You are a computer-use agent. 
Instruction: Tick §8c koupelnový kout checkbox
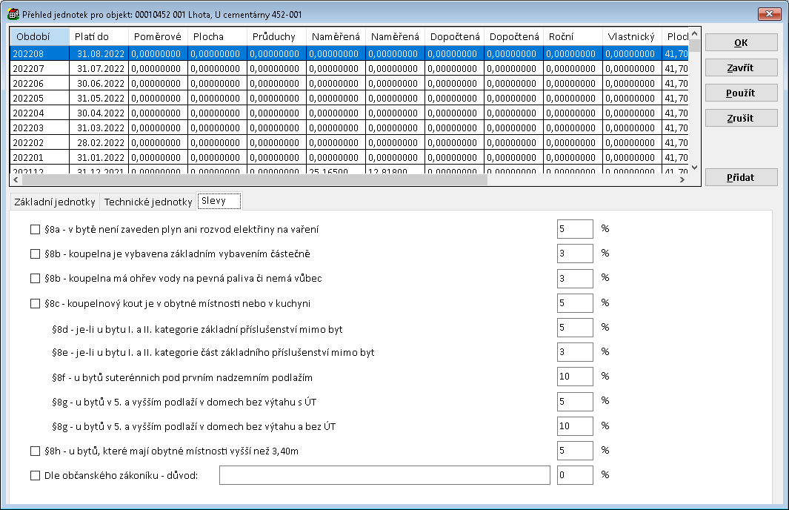tap(35, 303)
